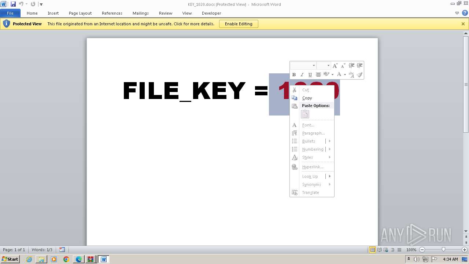
Task: Click Center alignment in mini toolbar
Action: (318, 74)
